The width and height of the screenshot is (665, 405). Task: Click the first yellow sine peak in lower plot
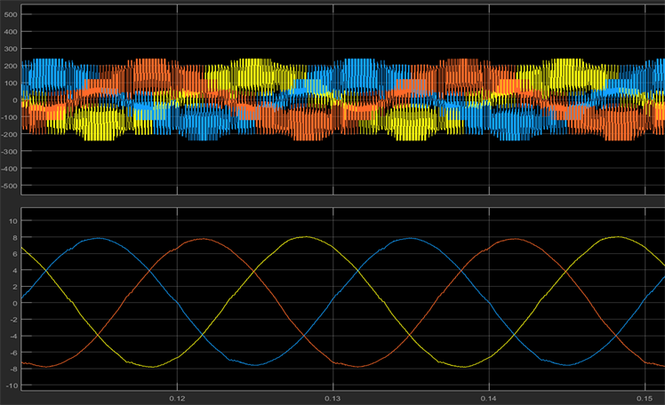tap(306, 236)
